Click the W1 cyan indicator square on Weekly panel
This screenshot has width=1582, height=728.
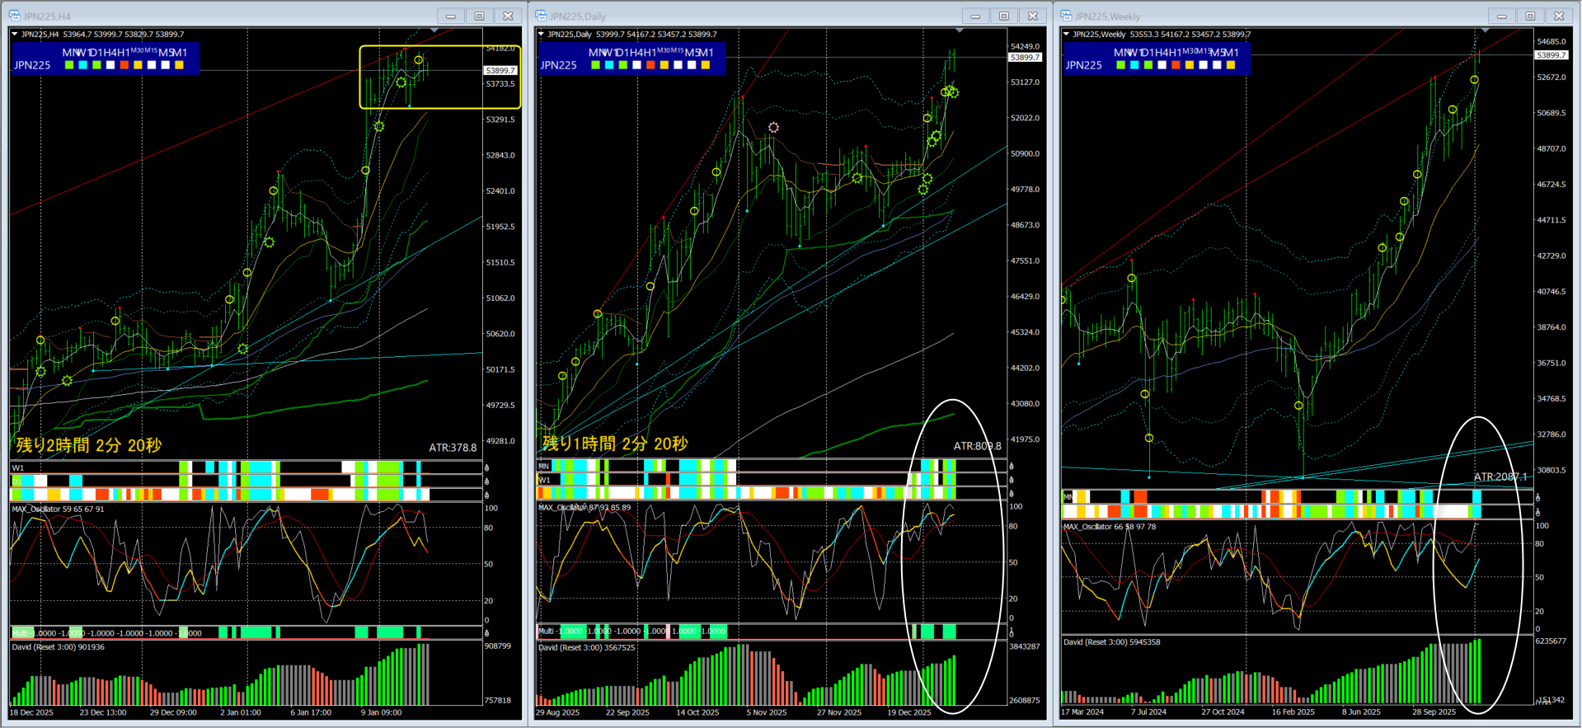[1134, 65]
